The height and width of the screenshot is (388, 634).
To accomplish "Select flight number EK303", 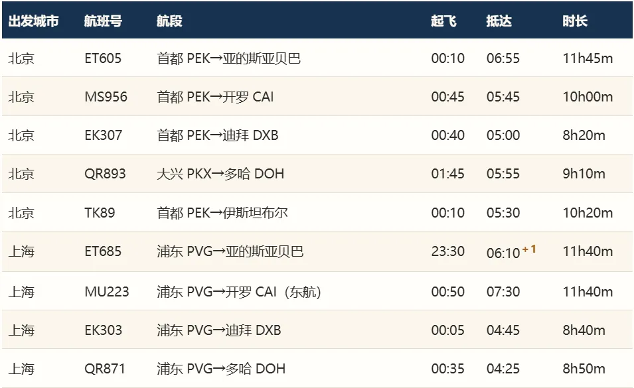I will tap(103, 330).
